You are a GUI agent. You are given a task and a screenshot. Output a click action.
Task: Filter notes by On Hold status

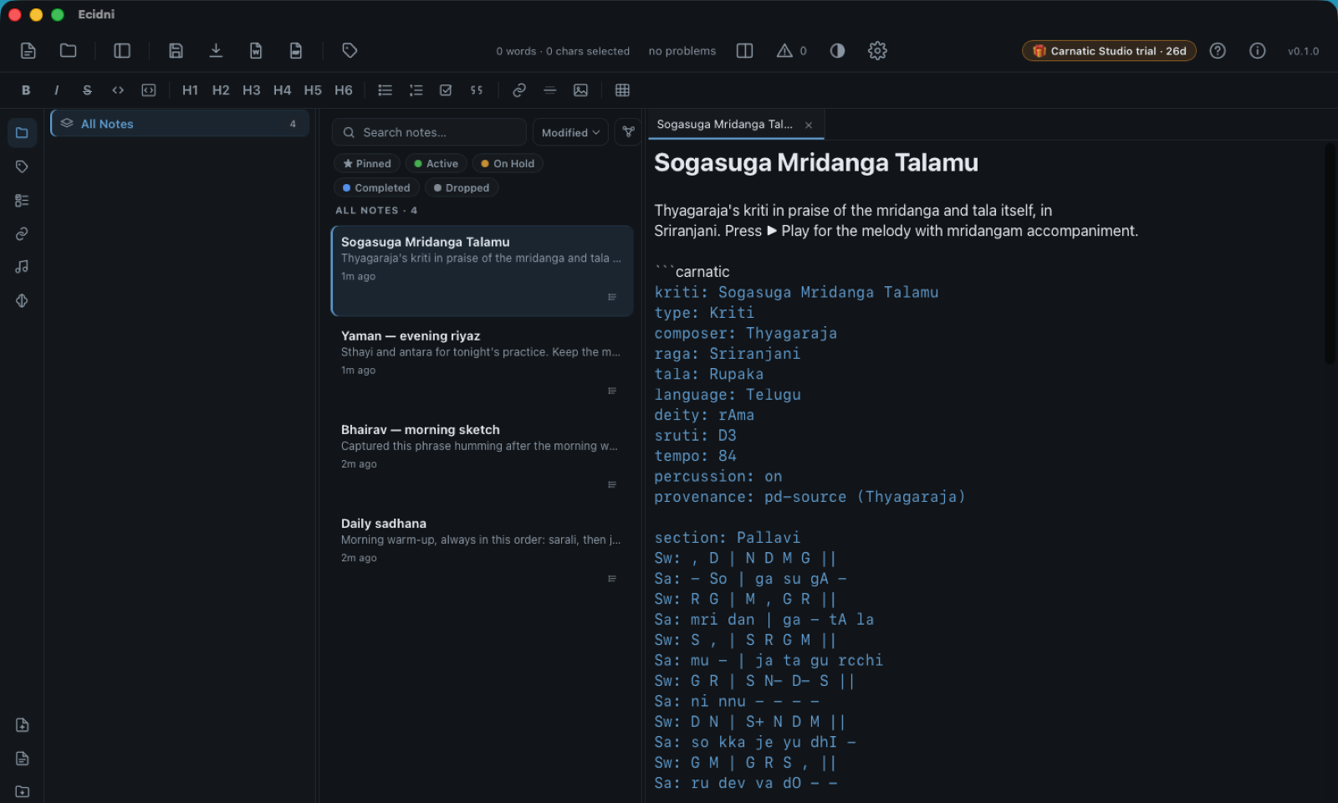[x=508, y=164]
